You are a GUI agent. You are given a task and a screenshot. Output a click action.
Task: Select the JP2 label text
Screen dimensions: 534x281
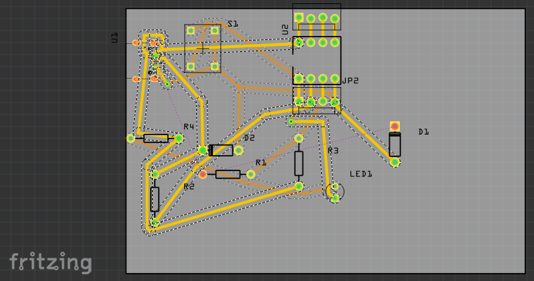350,81
